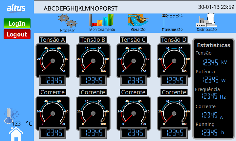Open the Transmissão power lines icon
The width and height of the screenshot is (236, 141).
(x=172, y=20)
